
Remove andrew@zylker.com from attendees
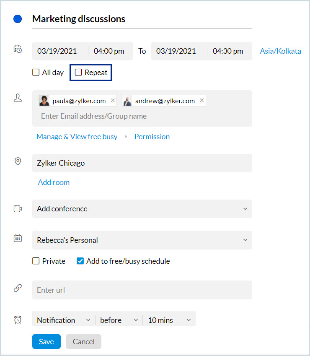(202, 101)
